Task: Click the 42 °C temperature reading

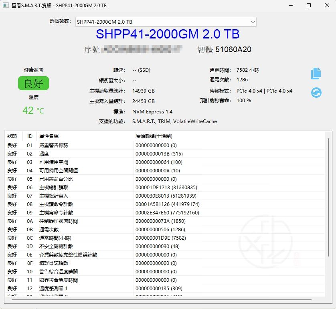Action: tap(33, 111)
